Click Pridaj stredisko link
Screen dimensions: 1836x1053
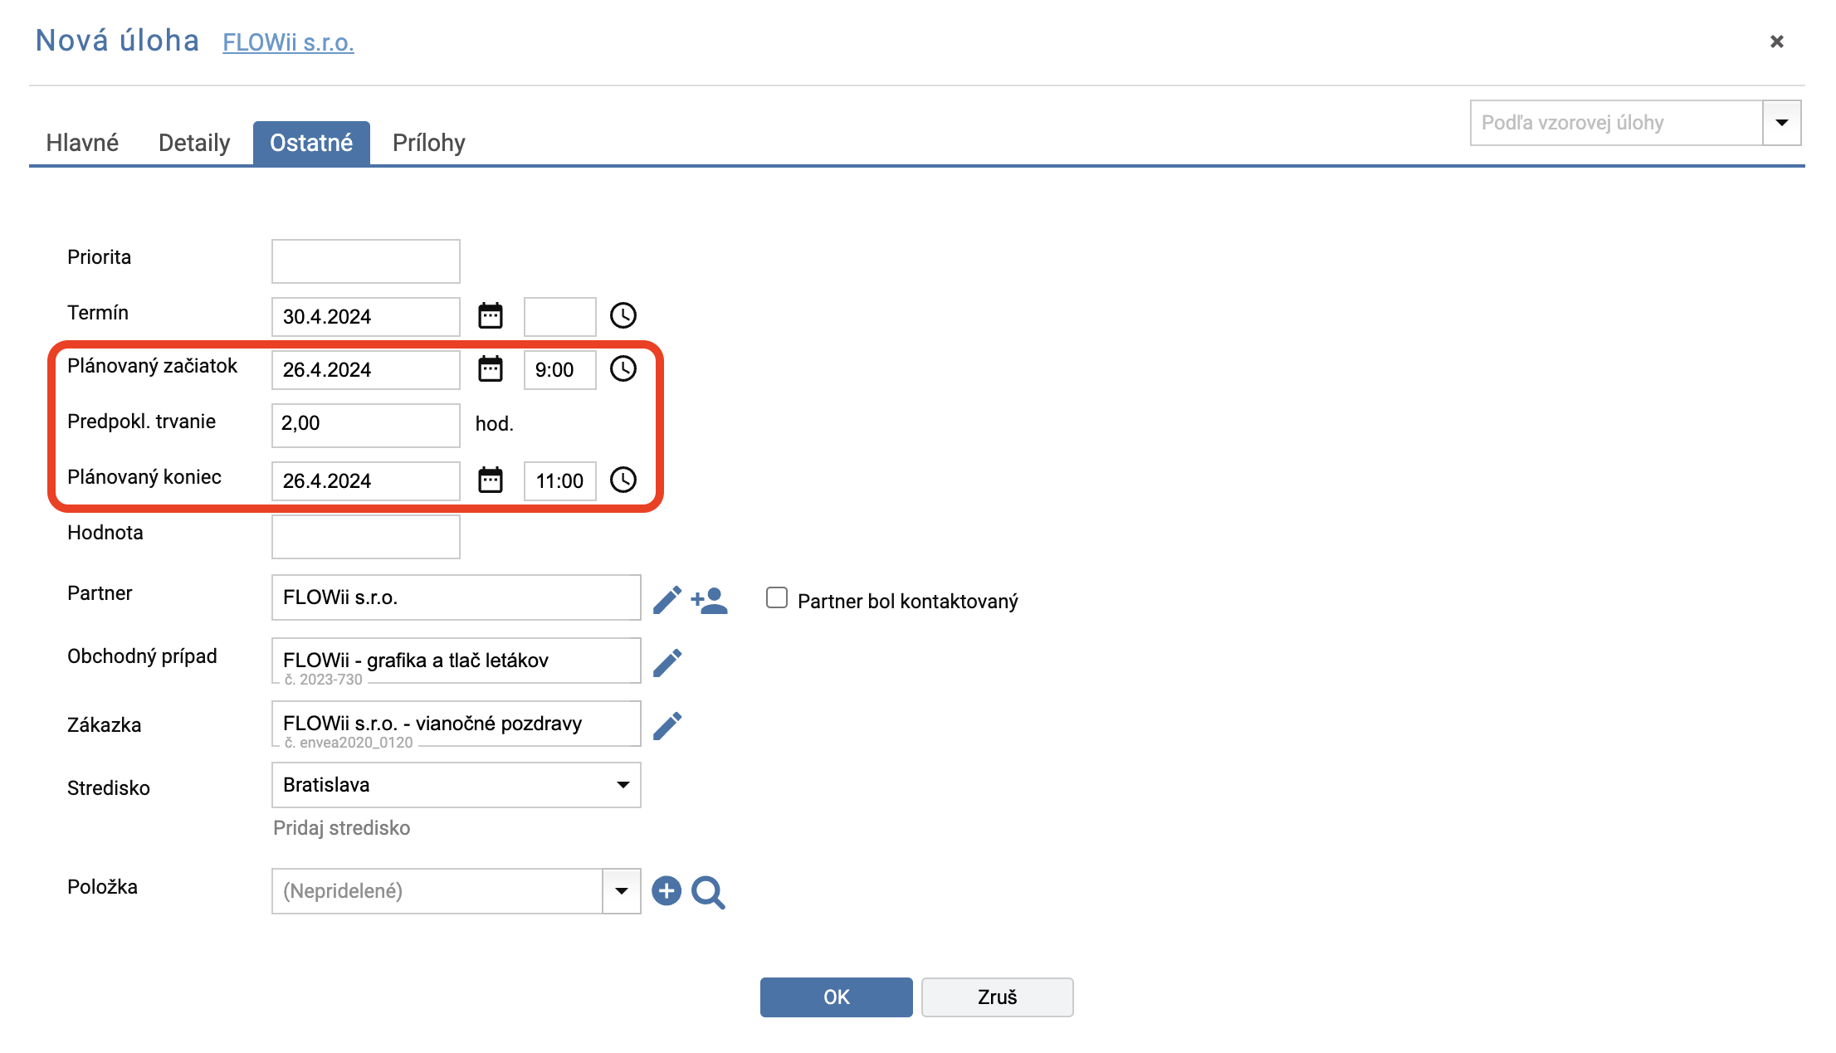(342, 828)
